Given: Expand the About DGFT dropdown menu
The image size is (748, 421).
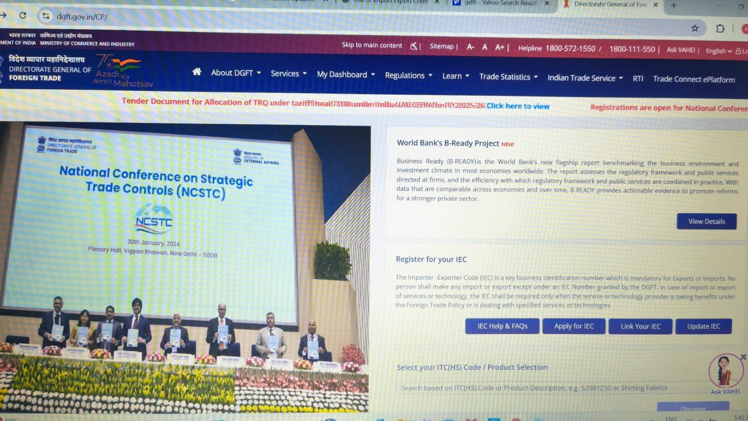Looking at the screenshot, I should [236, 73].
